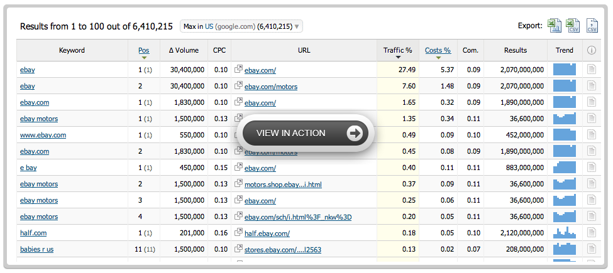Open external link icon in 27.49 traffic row
613x273 pixels.
point(238,69)
